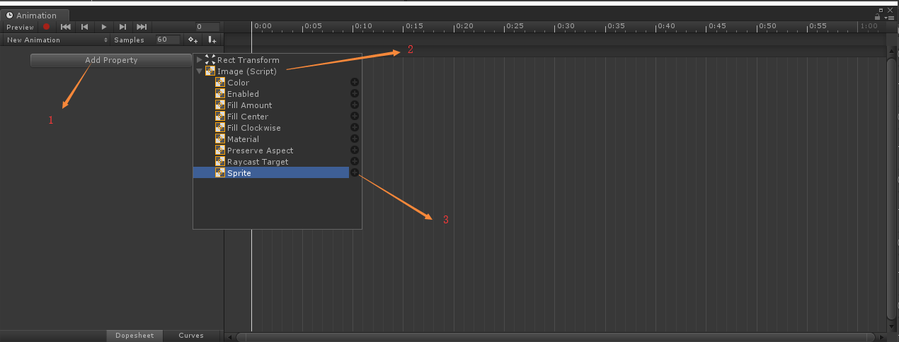Add the Fill Center property with plus

click(x=355, y=117)
